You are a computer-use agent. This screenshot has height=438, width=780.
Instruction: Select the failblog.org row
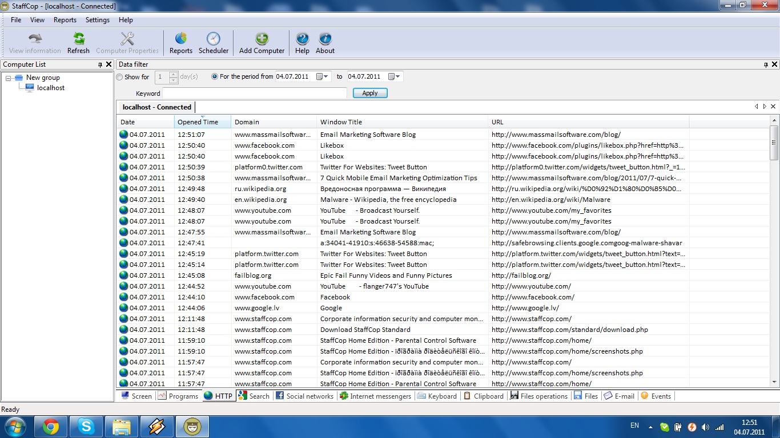pyautogui.click(x=443, y=275)
